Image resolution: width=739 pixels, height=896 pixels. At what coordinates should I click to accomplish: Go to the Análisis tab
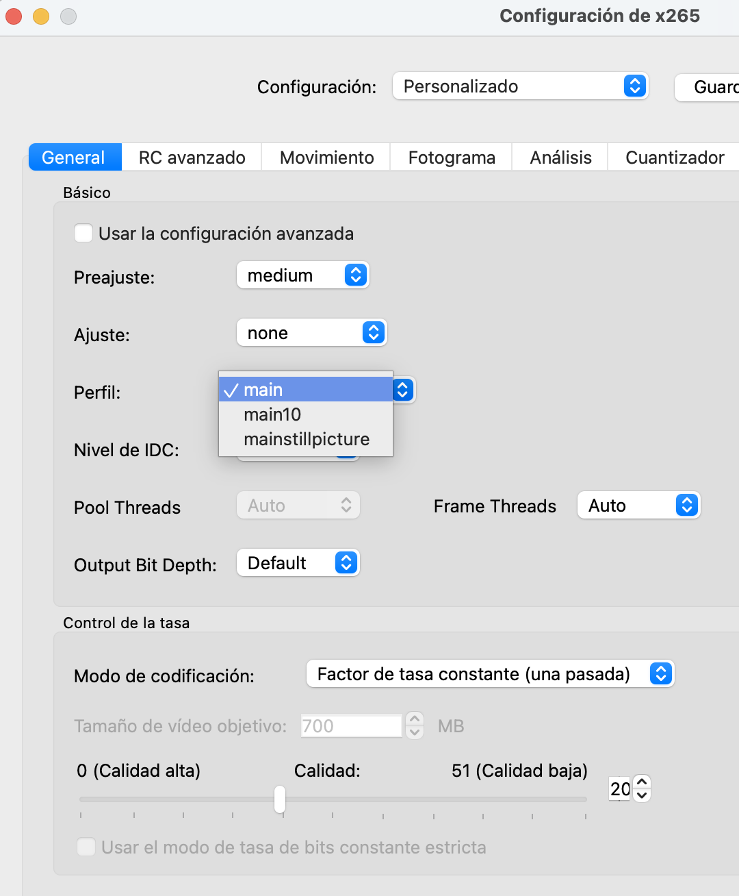pyautogui.click(x=560, y=157)
